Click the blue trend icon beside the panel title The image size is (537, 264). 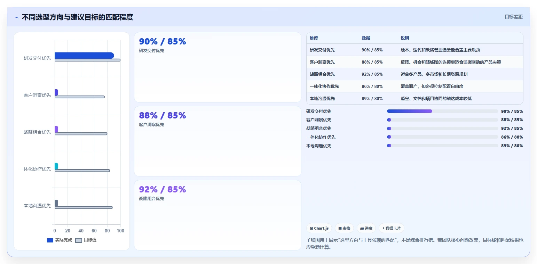(16, 17)
